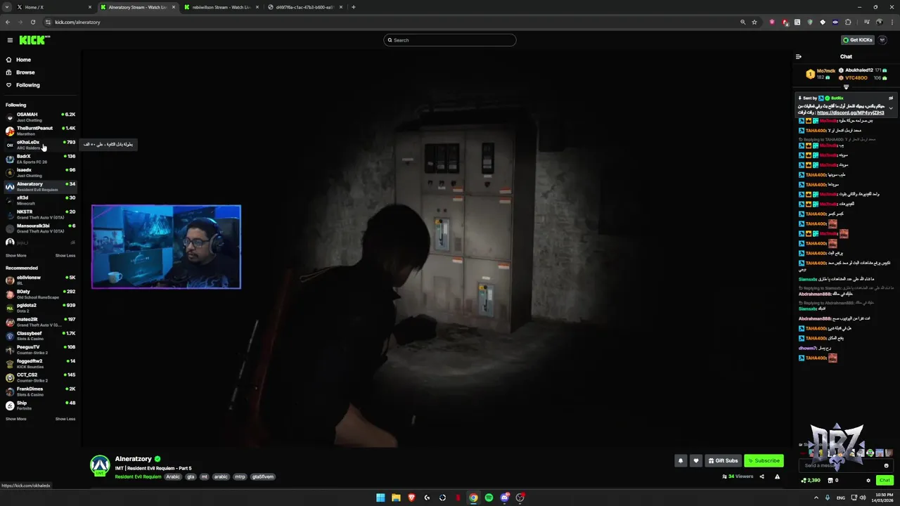This screenshot has height=506, width=900.
Task: Expand Following list with Show More
Action: click(x=16, y=256)
